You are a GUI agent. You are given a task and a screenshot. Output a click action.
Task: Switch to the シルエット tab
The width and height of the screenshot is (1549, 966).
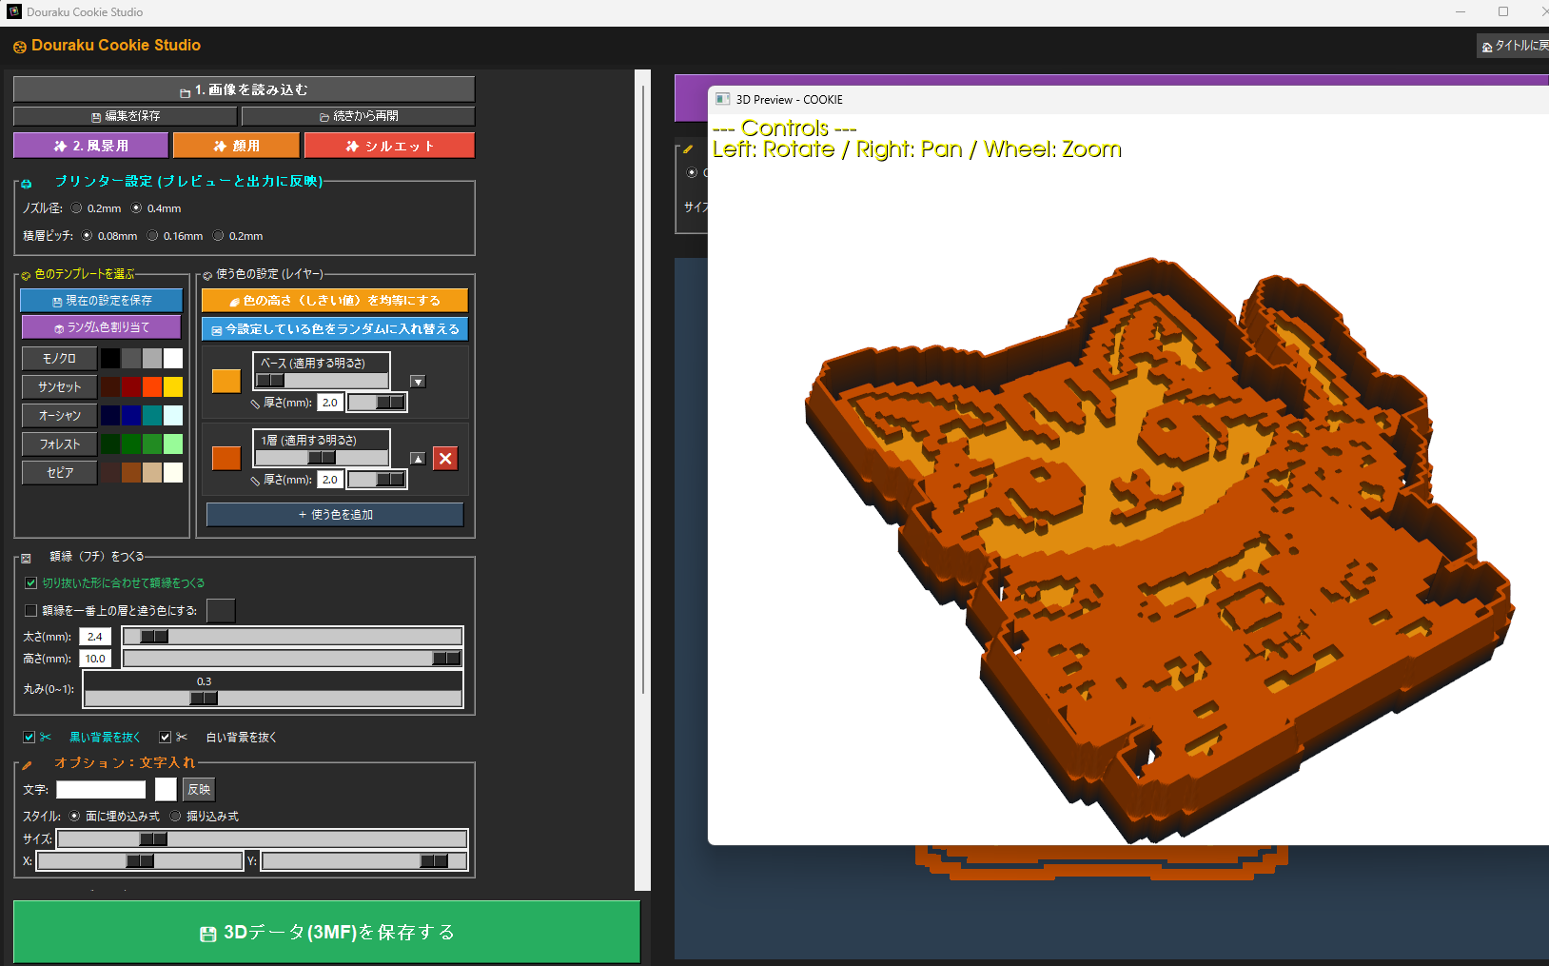[x=389, y=146]
